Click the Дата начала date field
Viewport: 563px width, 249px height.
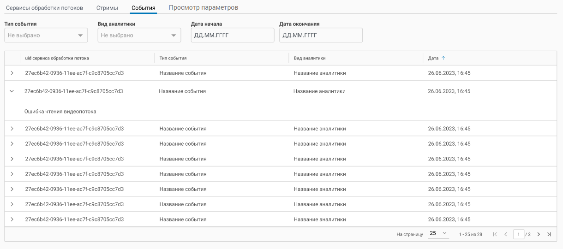[x=232, y=36]
